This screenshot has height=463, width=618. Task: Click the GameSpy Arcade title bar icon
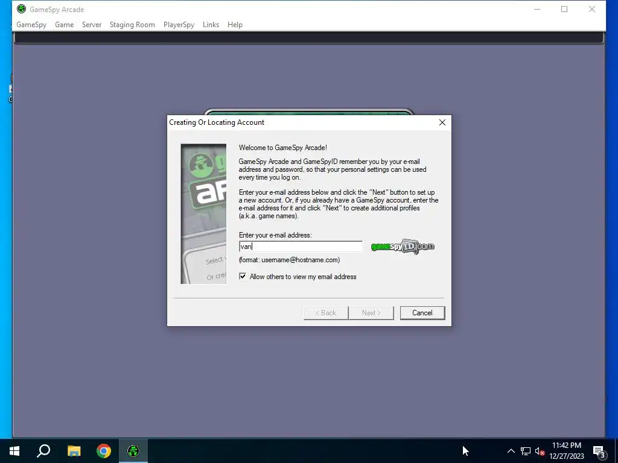pos(22,9)
